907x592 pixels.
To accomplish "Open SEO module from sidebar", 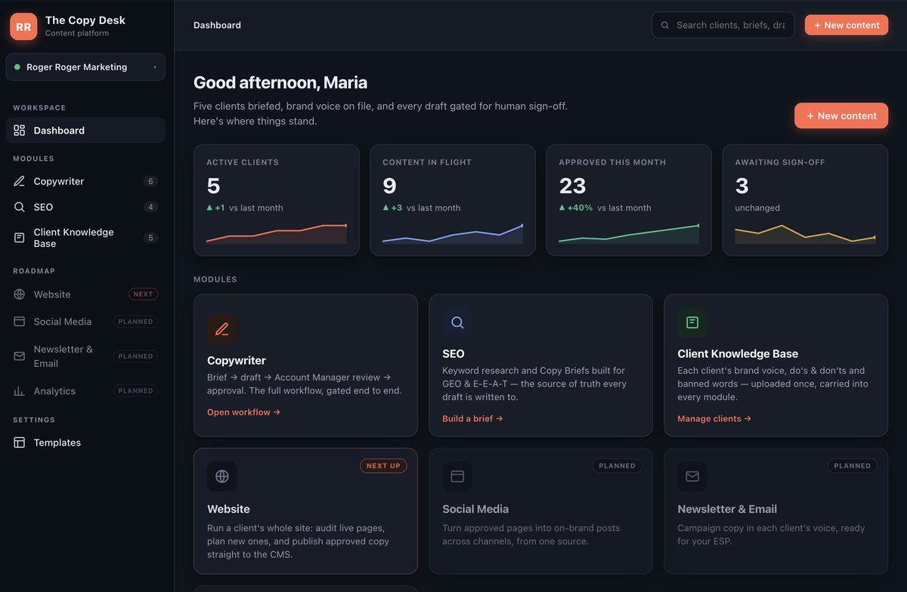I will tap(85, 207).
